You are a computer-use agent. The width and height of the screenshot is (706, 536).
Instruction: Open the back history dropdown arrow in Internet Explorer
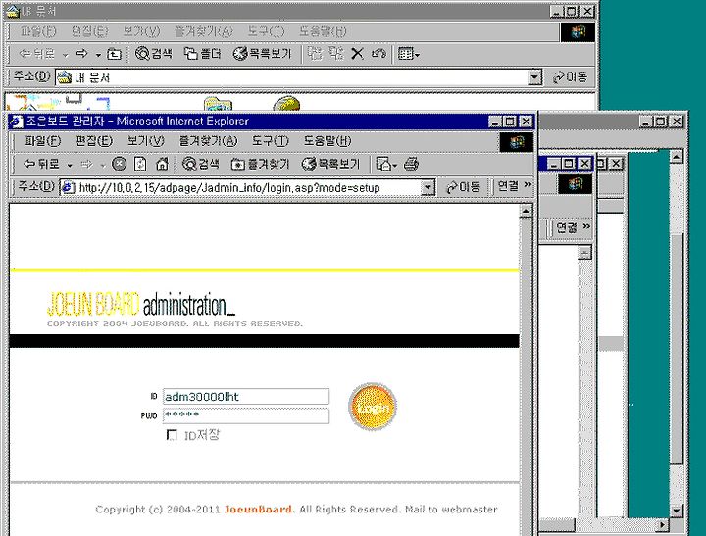(70, 166)
